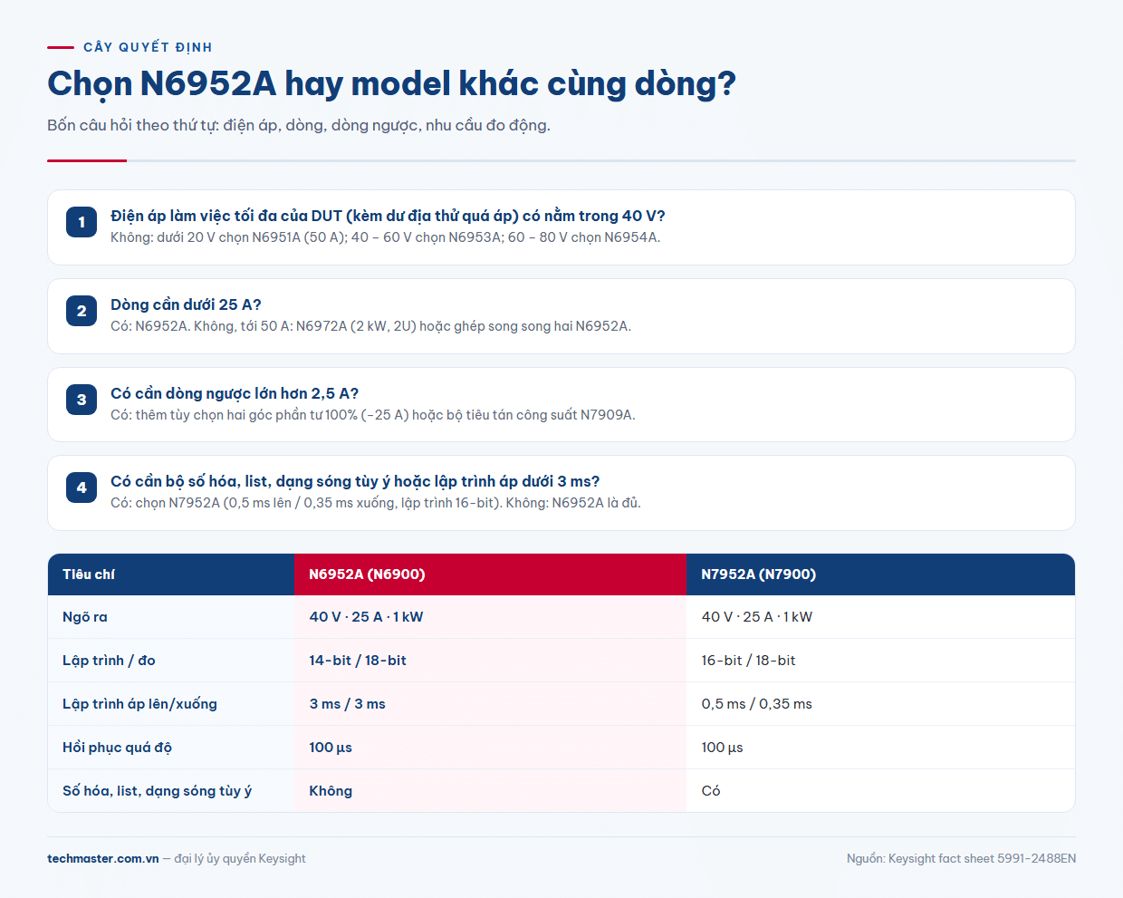1123x898 pixels.
Task: Click the question "Có cần dòng ngược lớn hơn 2,5 A?"
Action: pyautogui.click(x=235, y=393)
